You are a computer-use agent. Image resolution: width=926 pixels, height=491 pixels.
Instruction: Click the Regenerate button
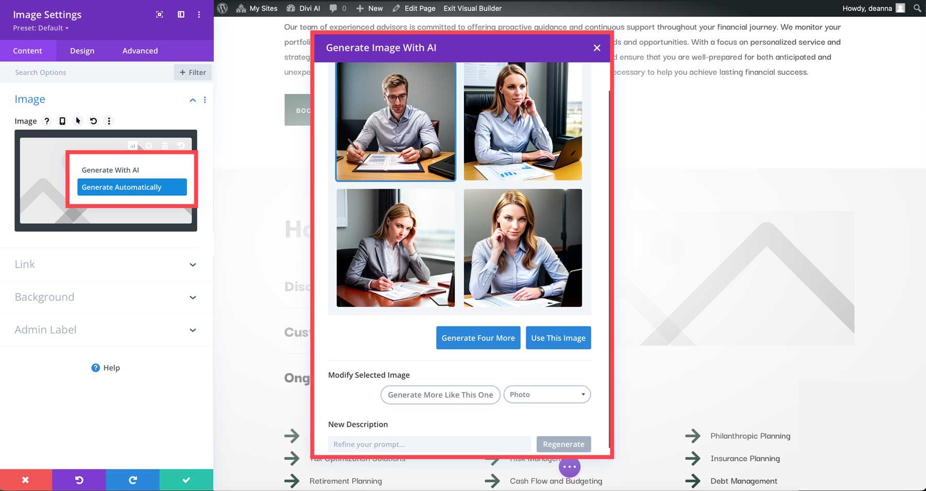pos(563,444)
